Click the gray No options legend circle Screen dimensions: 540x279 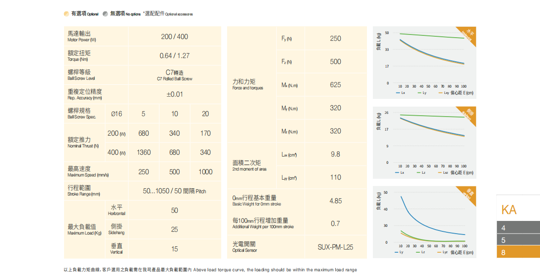pos(105,14)
